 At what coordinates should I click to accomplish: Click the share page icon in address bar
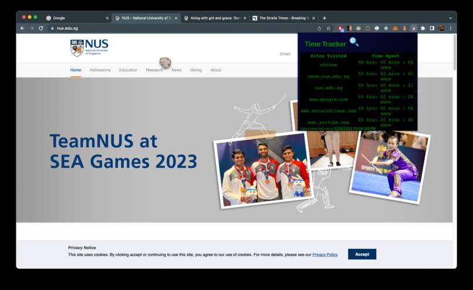coord(319,28)
